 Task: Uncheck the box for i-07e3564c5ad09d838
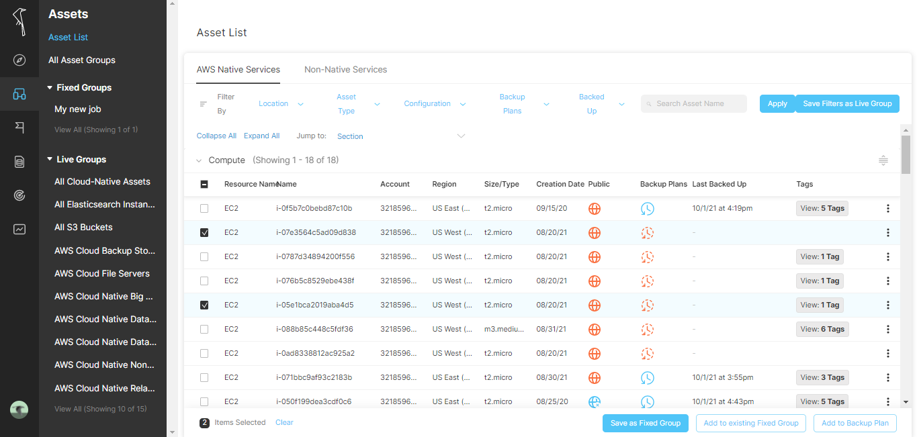coord(204,233)
